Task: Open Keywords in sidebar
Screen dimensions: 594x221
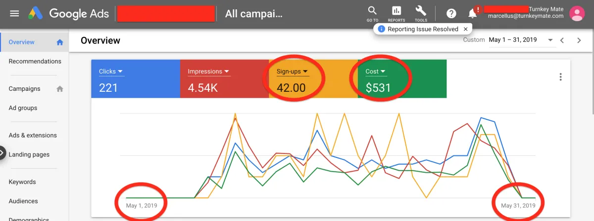Action: [22, 182]
